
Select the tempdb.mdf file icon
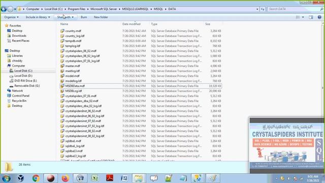pyautogui.click(x=62, y=41)
